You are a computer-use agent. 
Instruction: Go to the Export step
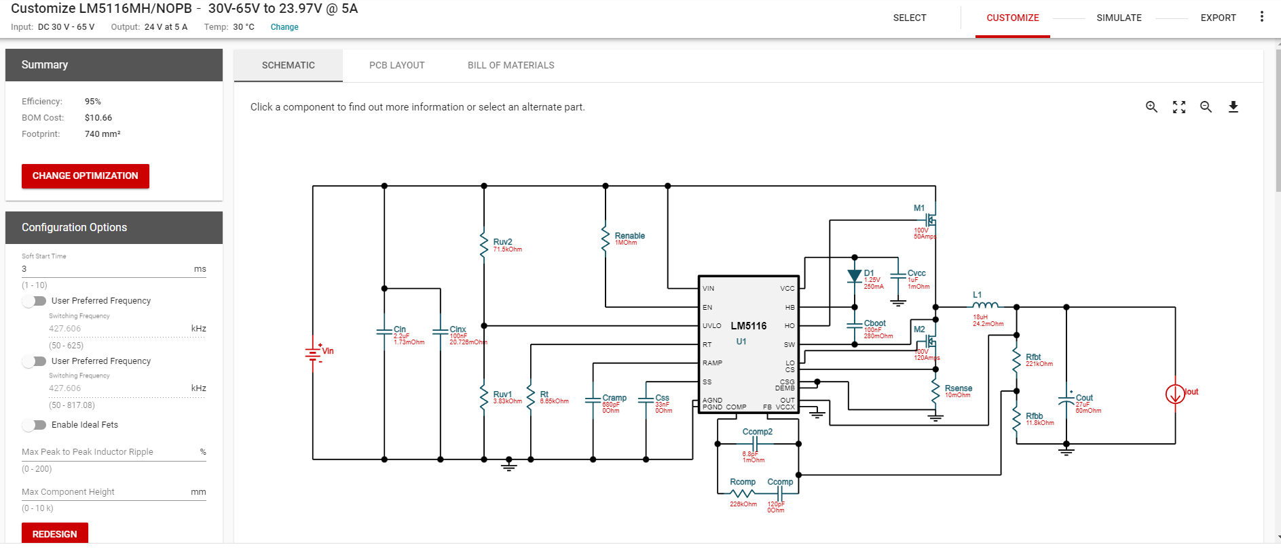point(1218,18)
